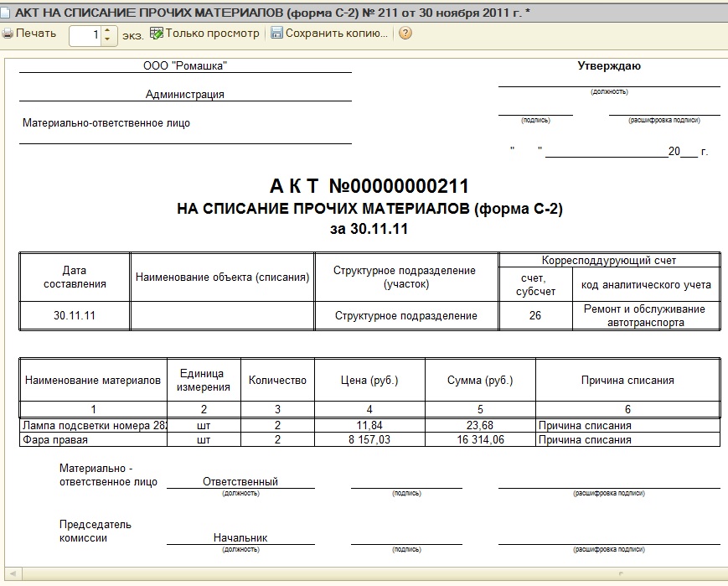The image size is (728, 586).
Task: Click the price cell 11,84
Action: tap(369, 425)
